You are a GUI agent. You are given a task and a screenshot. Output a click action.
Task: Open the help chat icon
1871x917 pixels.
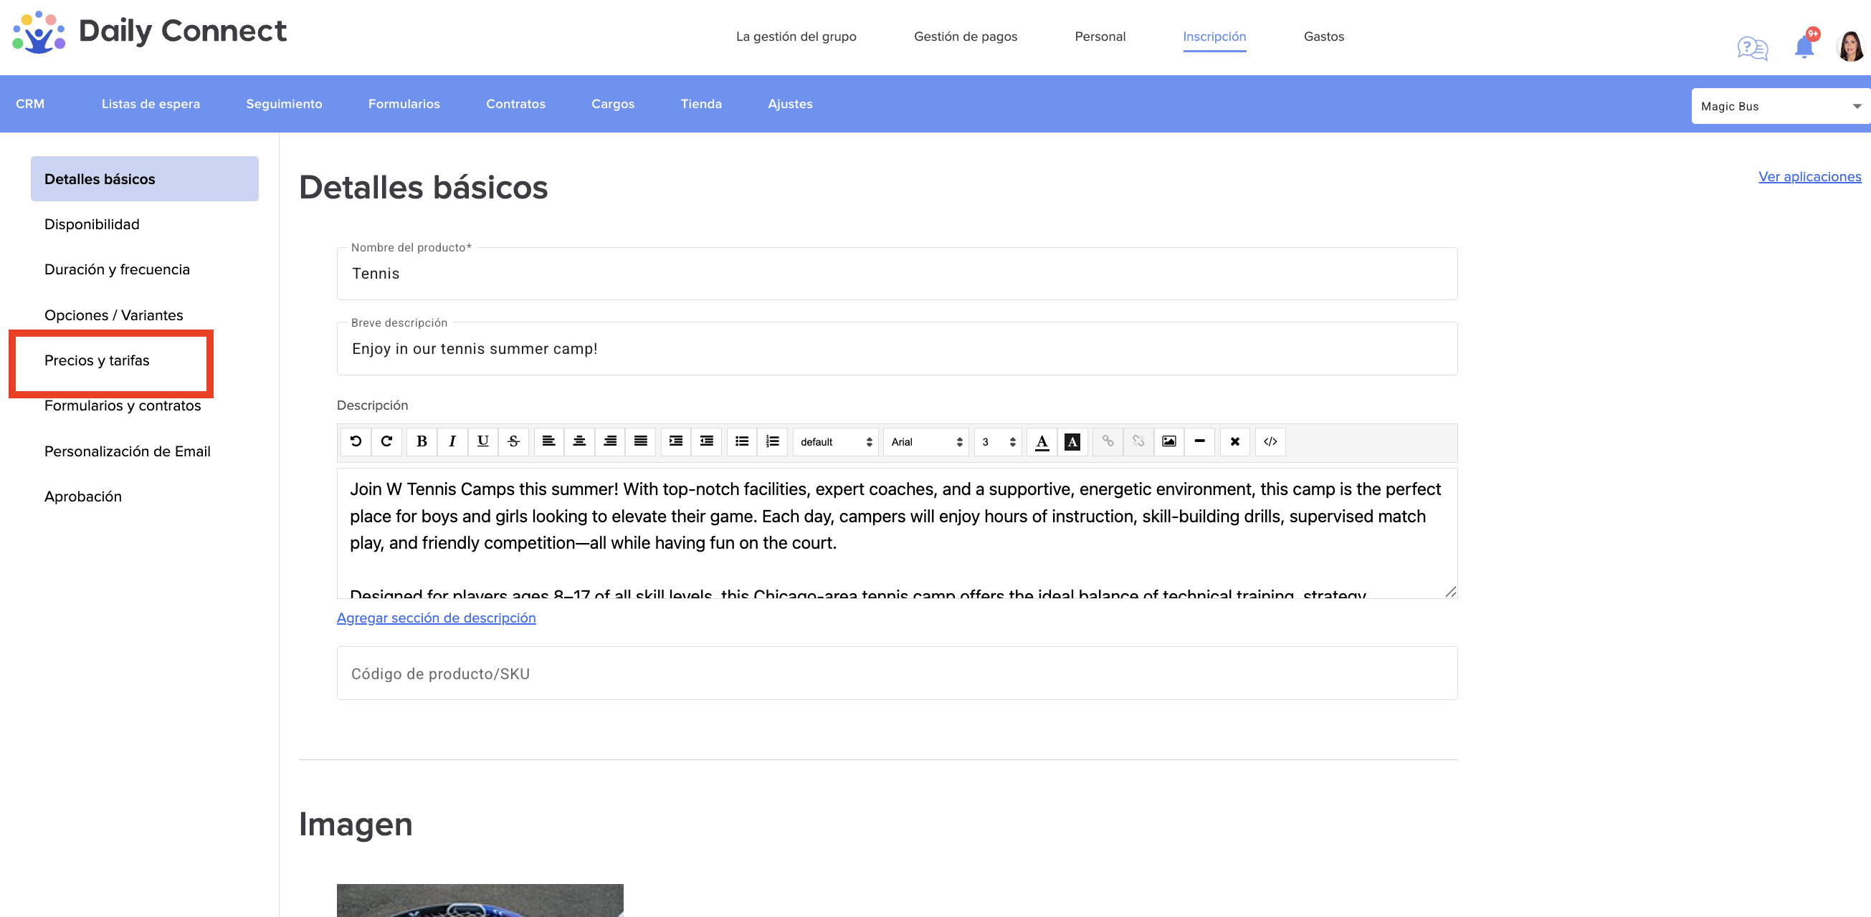[1753, 48]
